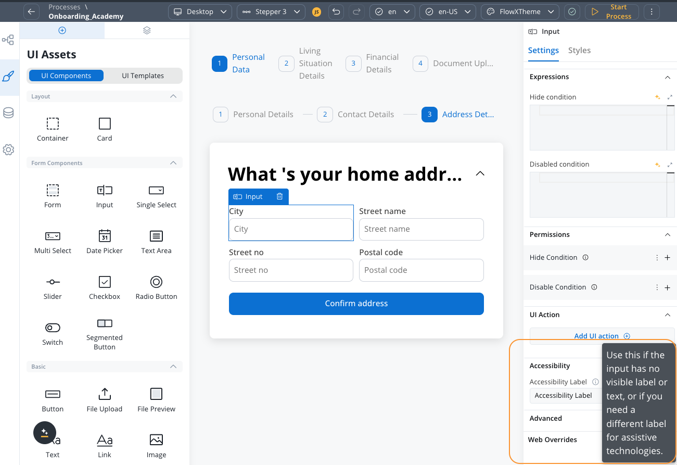This screenshot has width=677, height=465.
Task: Open the data model database sidebar icon
Action: pos(8,113)
